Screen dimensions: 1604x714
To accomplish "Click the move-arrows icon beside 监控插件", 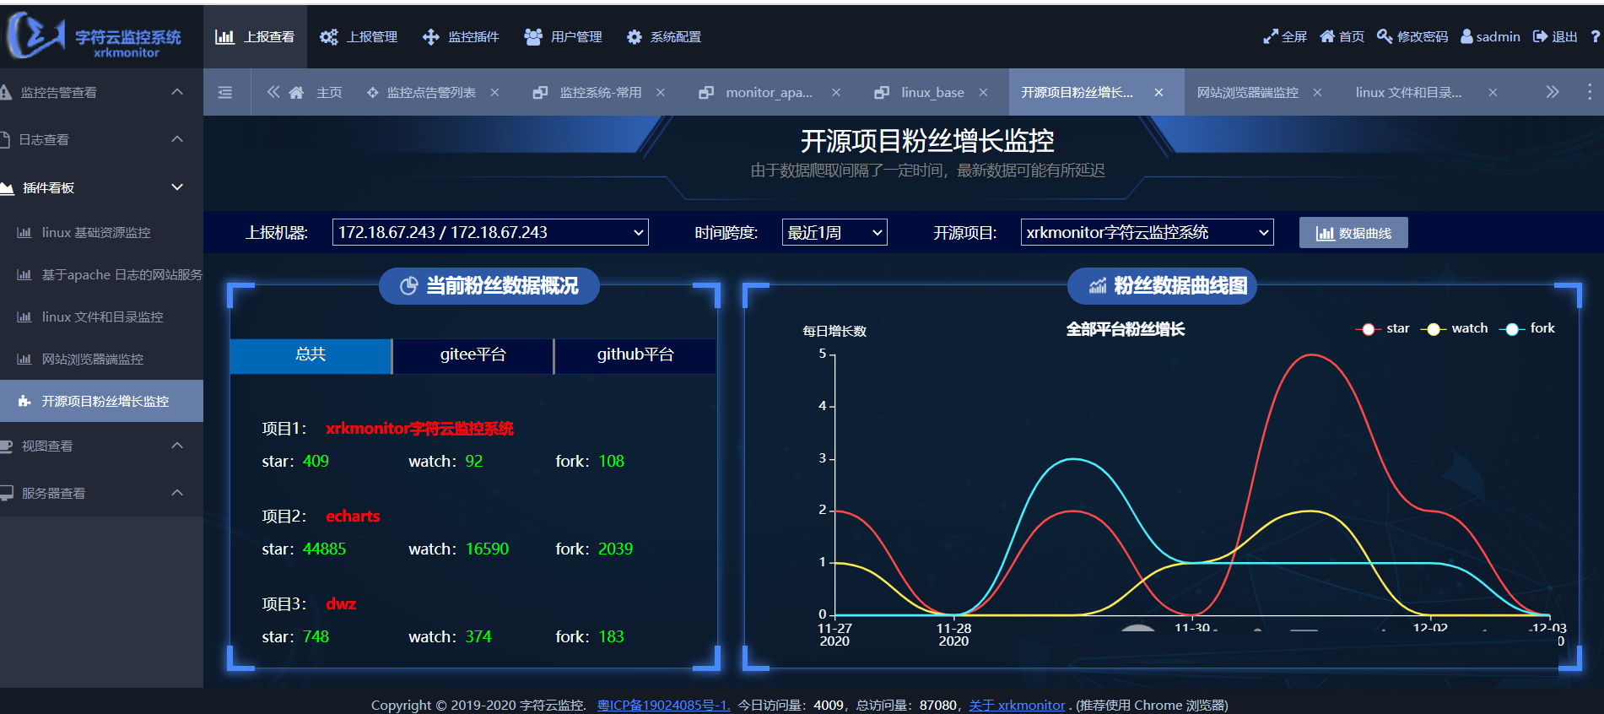I will point(430,37).
